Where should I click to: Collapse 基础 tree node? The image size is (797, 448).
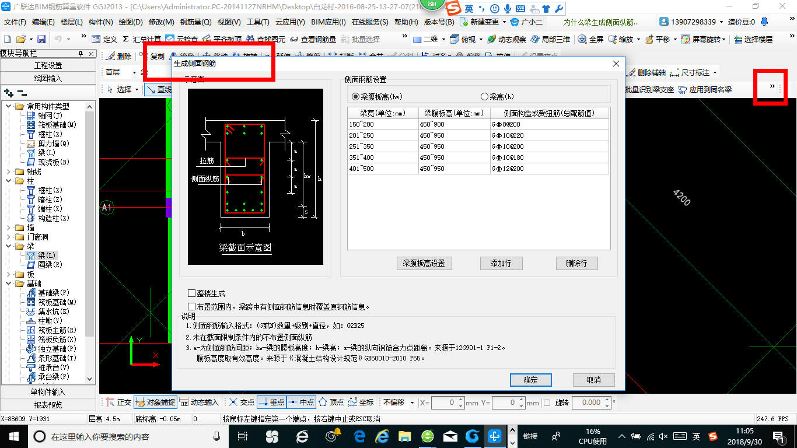click(x=8, y=283)
